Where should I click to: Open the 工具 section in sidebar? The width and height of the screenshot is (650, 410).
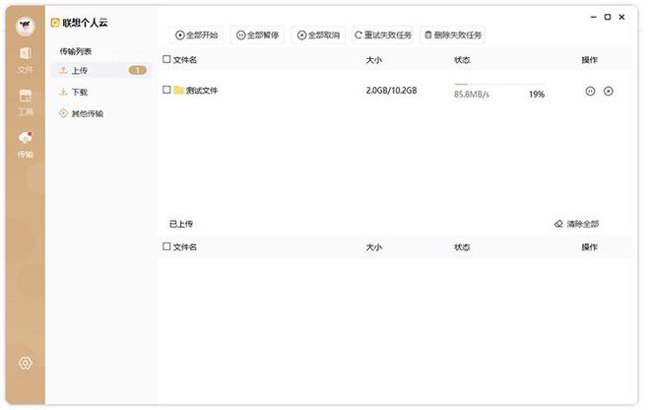pyautogui.click(x=25, y=101)
